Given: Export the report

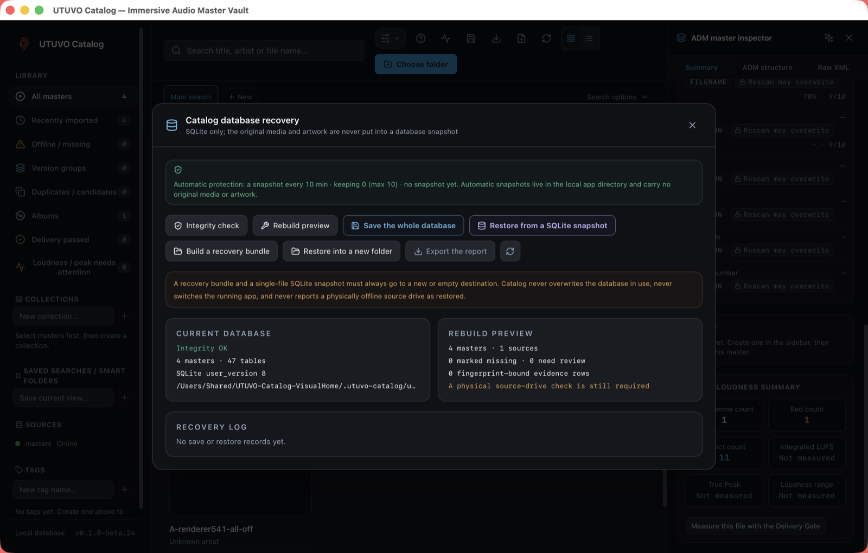Looking at the screenshot, I should pos(450,251).
